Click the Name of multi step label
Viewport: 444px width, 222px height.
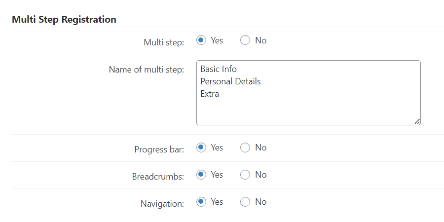(147, 70)
